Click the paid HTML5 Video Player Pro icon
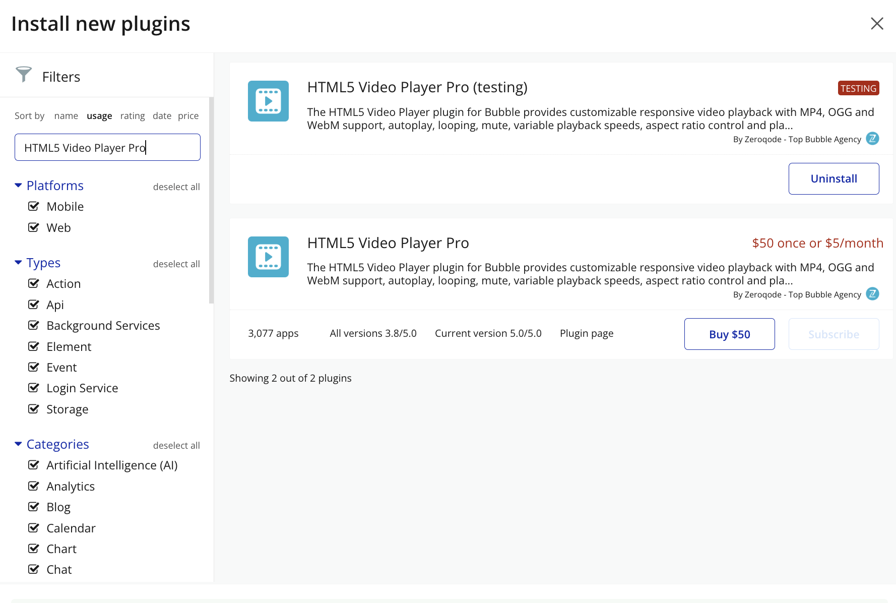Viewport: 896px width, 603px height. click(x=268, y=257)
